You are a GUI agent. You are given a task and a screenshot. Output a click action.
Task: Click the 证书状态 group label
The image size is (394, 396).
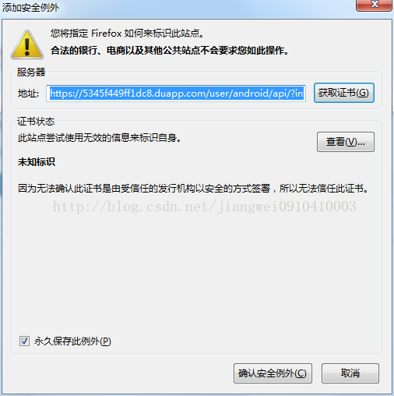click(36, 122)
